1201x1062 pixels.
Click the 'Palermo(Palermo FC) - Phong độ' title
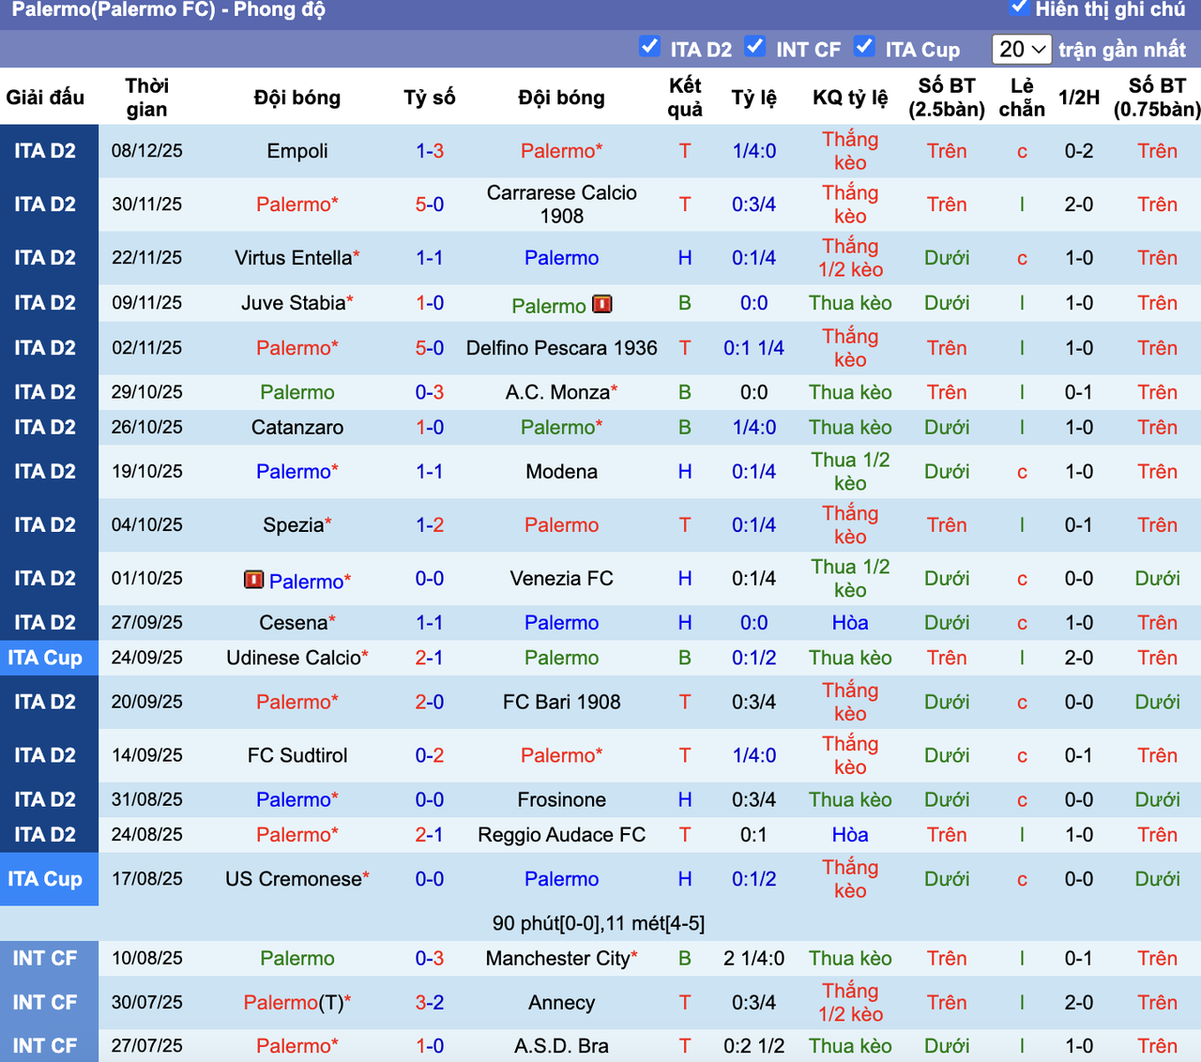tap(169, 10)
